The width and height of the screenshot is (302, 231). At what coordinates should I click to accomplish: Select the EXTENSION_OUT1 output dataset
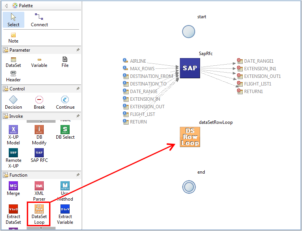[259, 76]
